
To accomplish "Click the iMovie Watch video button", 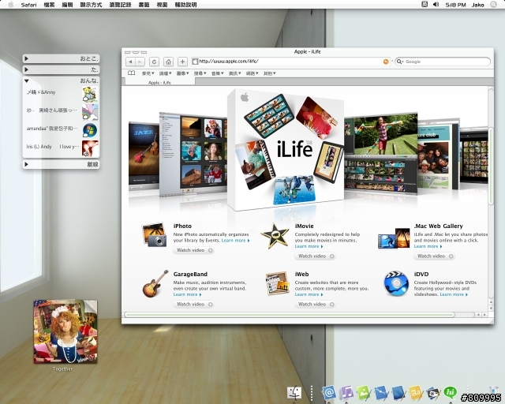I will (316, 256).
